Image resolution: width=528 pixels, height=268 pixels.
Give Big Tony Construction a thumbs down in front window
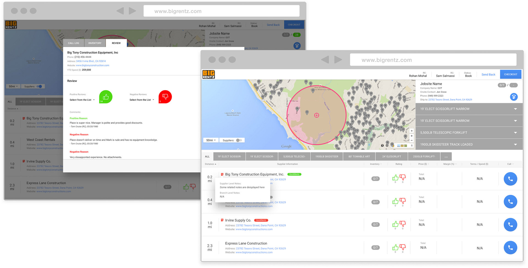coord(403,178)
